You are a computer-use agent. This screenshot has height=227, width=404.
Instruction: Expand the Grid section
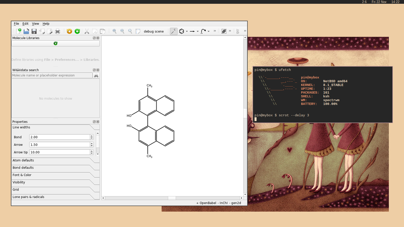56,189
